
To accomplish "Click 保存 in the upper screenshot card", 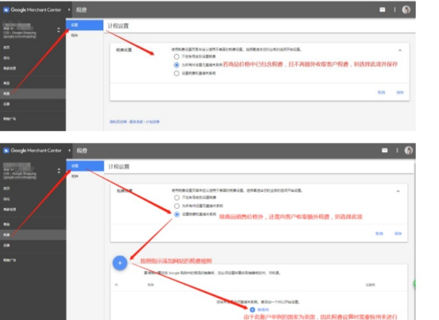I will point(400,92).
